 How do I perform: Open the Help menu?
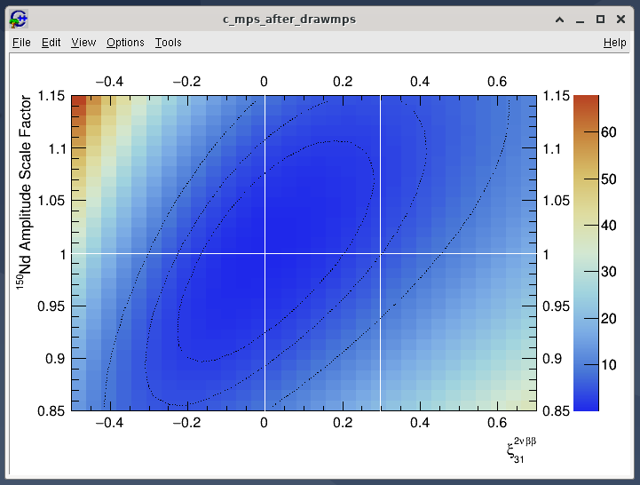(x=614, y=43)
